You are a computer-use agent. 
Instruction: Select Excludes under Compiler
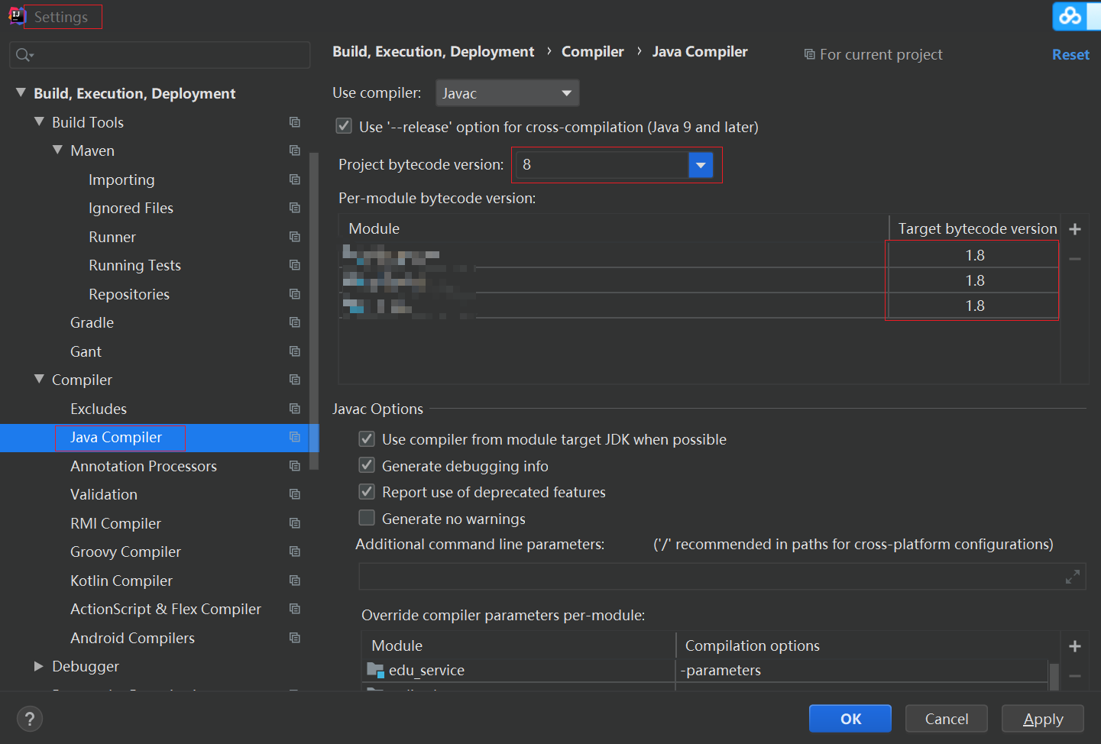pos(99,409)
